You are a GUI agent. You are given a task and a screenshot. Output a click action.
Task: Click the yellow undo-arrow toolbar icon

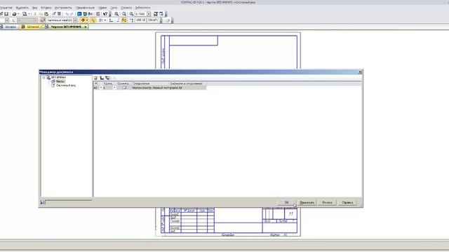(93, 20)
